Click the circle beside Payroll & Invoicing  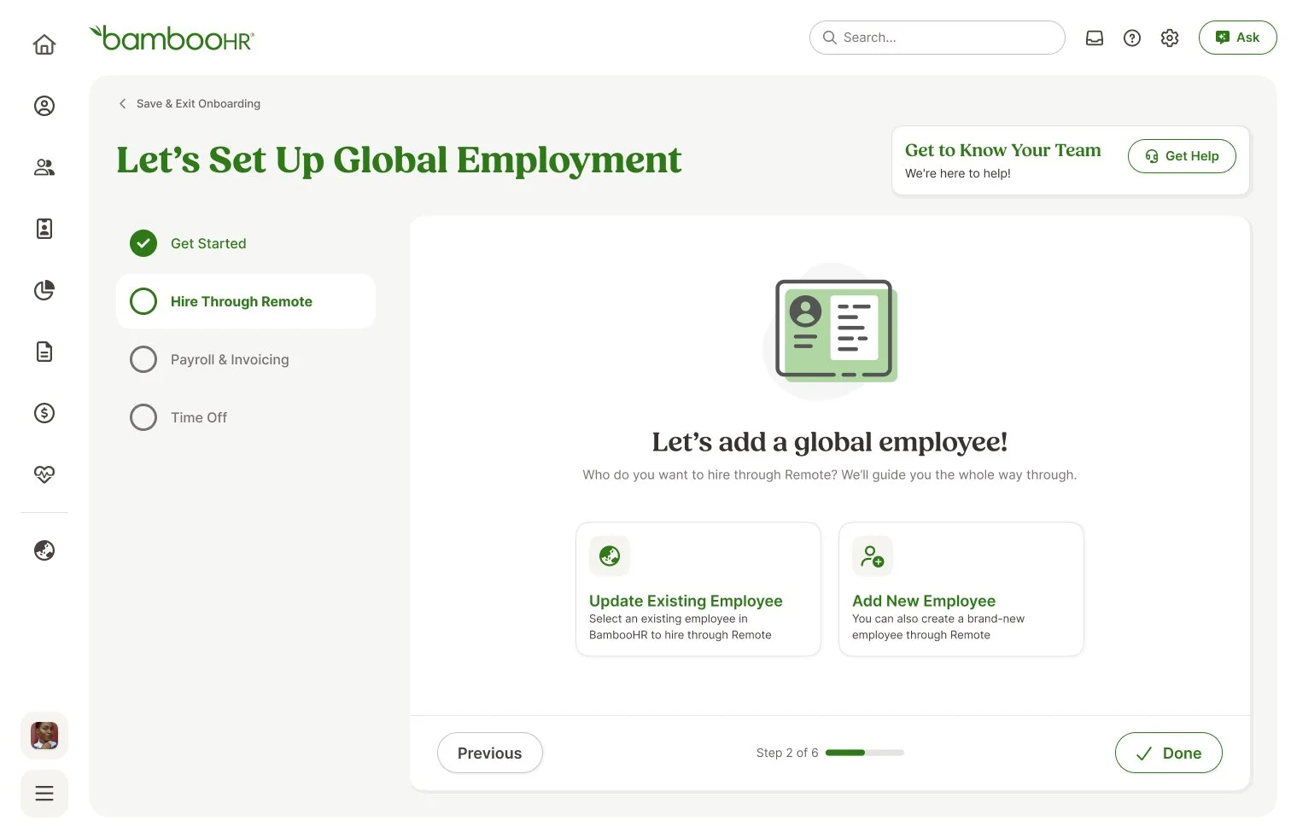tap(143, 359)
